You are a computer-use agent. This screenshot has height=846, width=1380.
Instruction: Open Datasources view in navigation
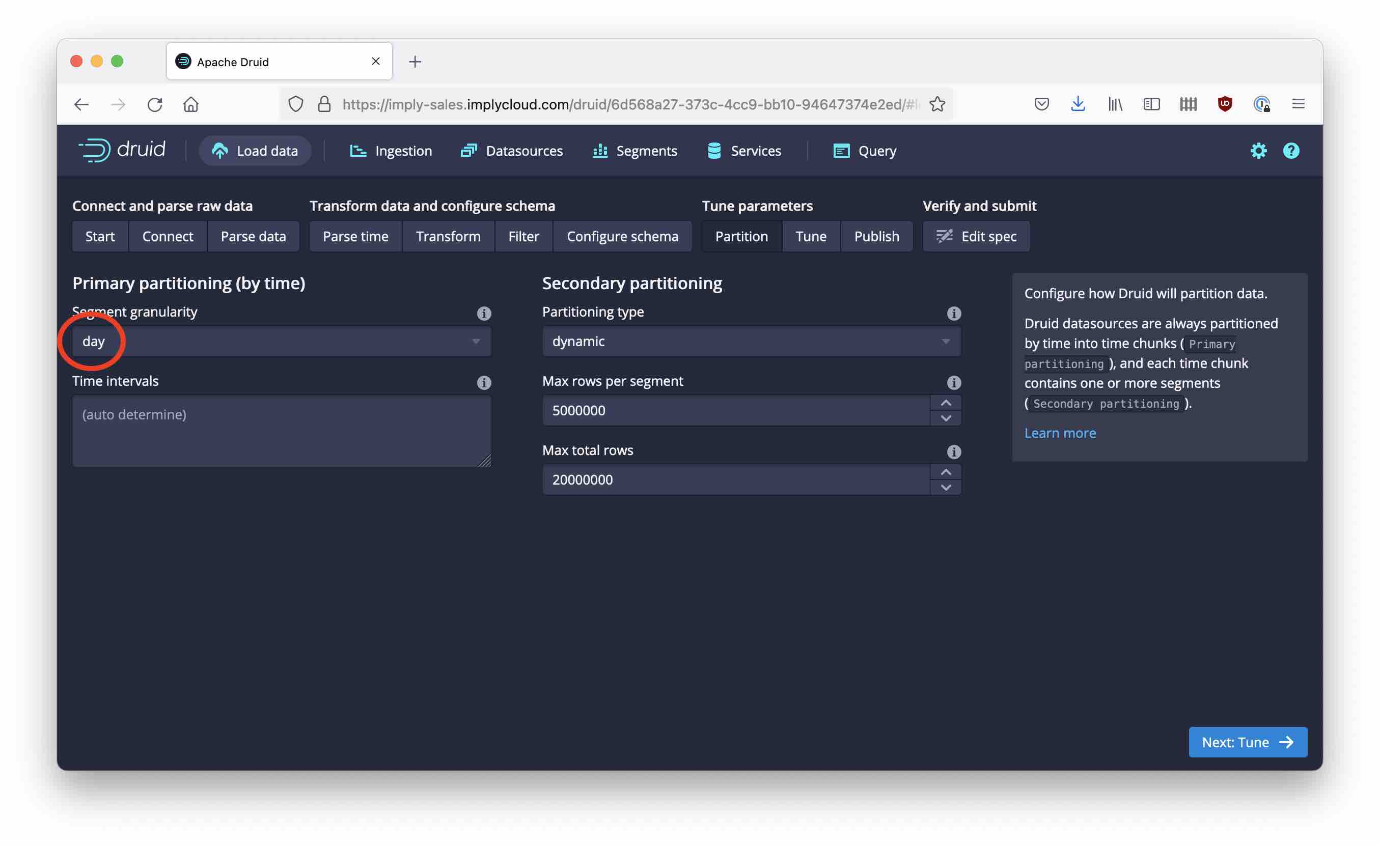point(511,151)
